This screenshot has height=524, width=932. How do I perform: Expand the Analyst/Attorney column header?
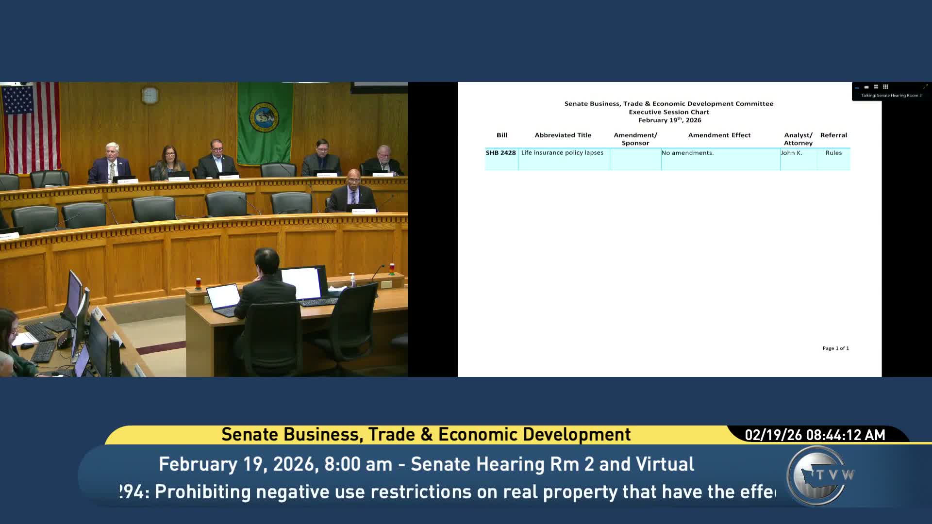pyautogui.click(x=799, y=139)
